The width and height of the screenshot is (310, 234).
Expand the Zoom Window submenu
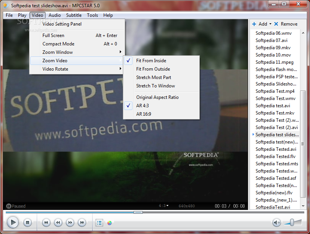pos(76,52)
